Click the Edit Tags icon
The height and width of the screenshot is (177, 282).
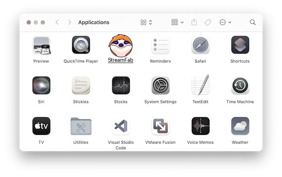[208, 22]
